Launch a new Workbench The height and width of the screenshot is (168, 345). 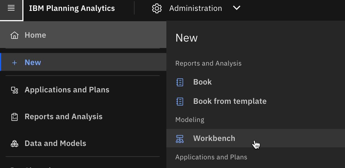[x=214, y=138]
